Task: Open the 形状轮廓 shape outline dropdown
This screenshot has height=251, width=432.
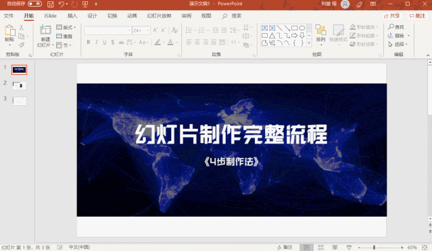Action: pos(364,36)
